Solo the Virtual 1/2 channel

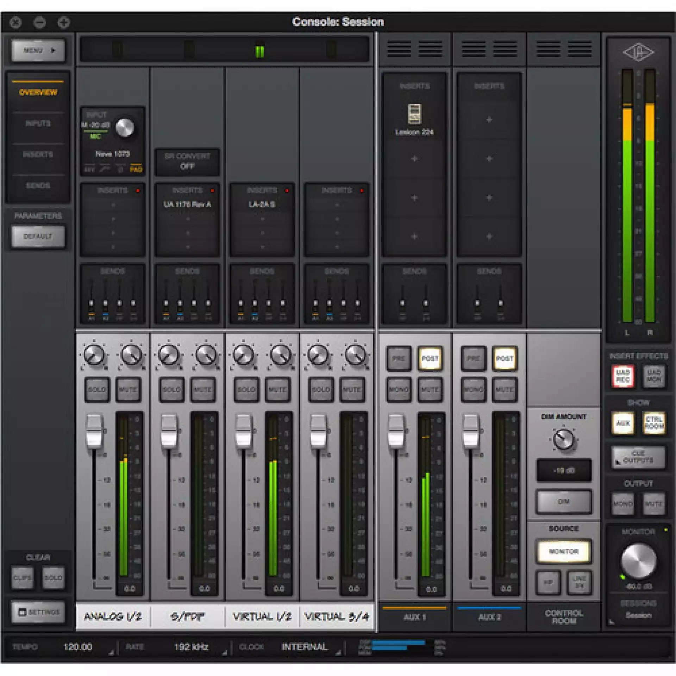pyautogui.click(x=246, y=389)
